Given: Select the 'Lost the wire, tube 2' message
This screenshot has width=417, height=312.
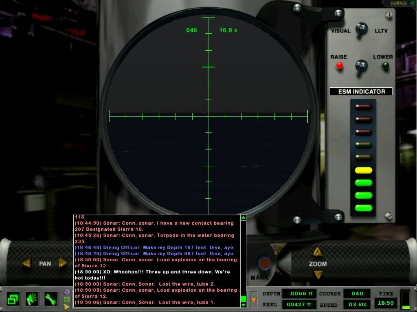Looking at the screenshot, I should (x=145, y=284).
